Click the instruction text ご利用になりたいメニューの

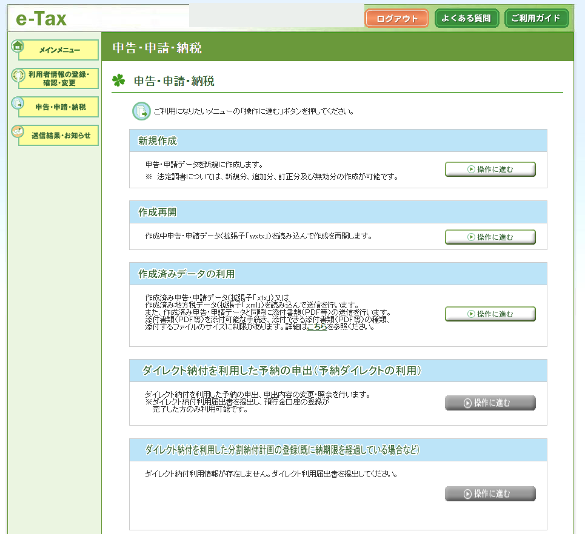(x=253, y=111)
